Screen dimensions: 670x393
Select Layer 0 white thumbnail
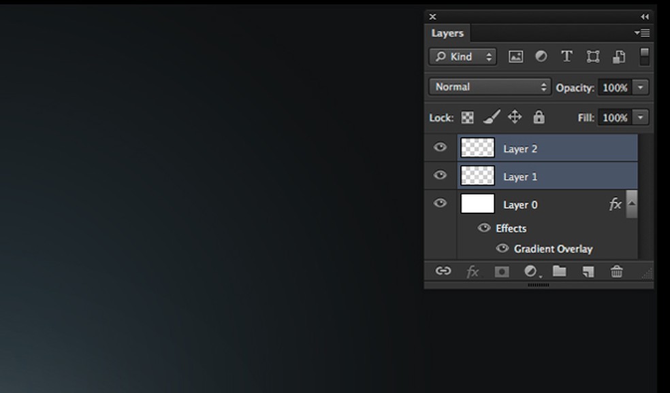(x=477, y=203)
